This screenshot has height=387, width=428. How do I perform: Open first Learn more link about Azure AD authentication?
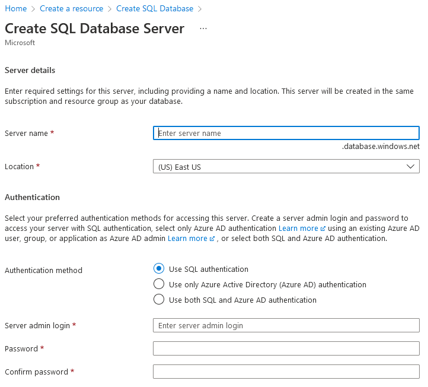[298, 228]
